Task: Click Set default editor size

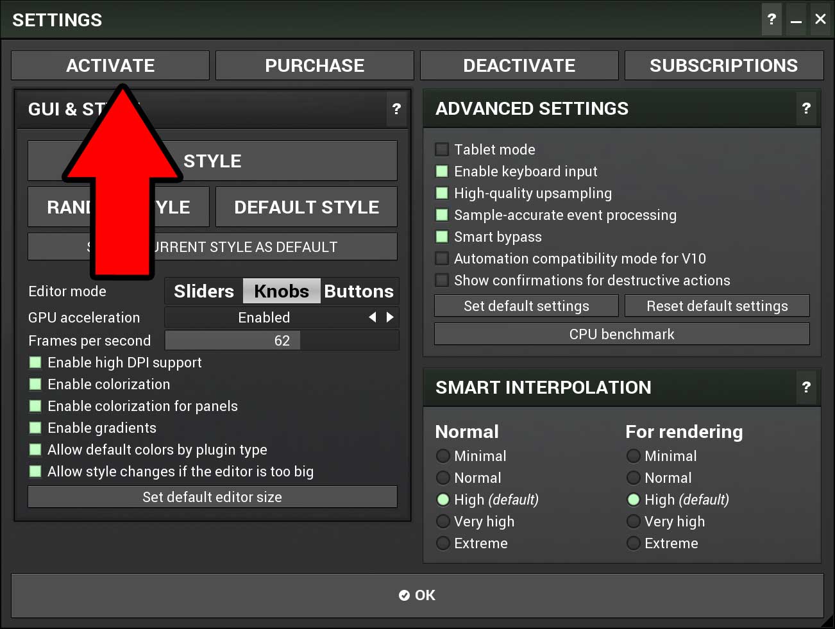Action: tap(212, 497)
